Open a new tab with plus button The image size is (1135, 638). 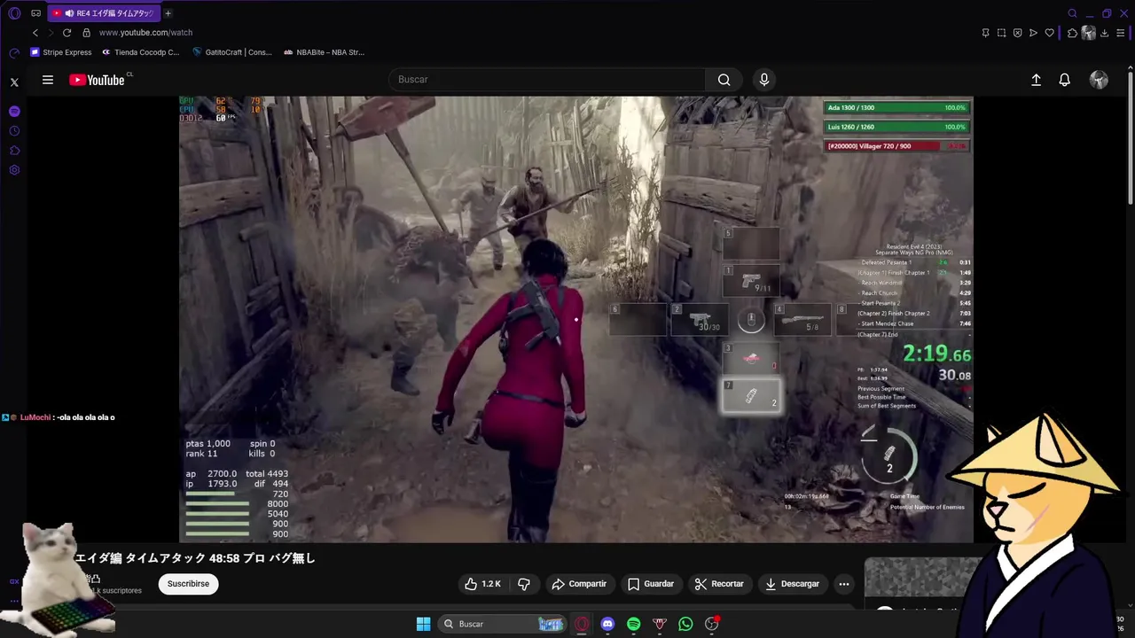168,13
